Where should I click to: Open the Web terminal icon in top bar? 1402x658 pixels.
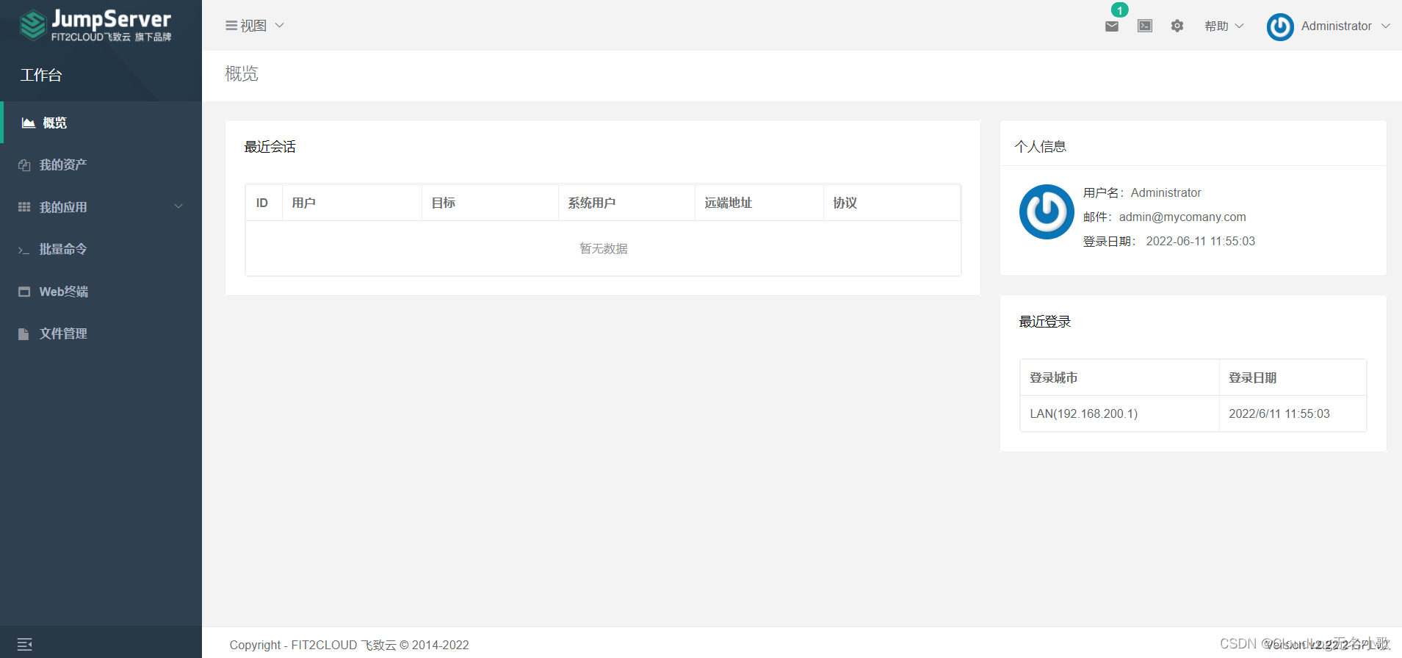tap(1145, 26)
